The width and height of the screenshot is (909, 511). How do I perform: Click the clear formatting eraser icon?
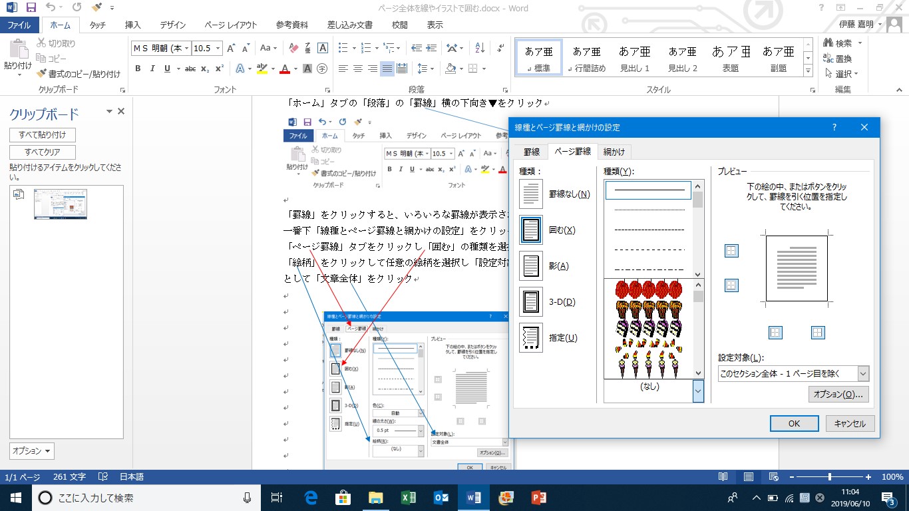(293, 48)
